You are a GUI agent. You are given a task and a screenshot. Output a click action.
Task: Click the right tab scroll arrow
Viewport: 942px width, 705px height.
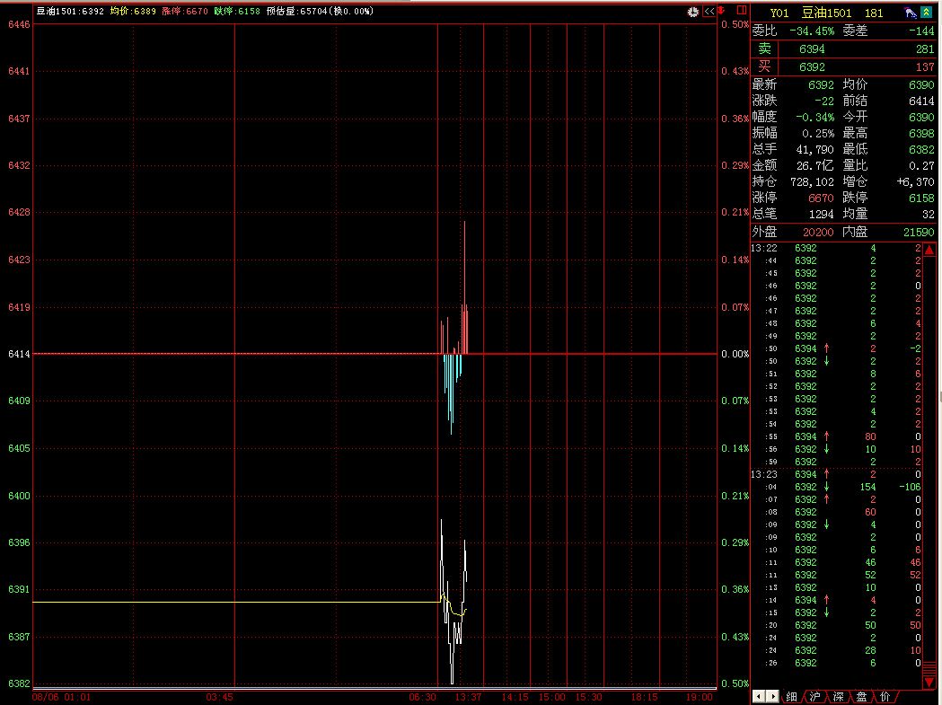(771, 696)
